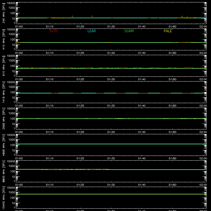Screen dimensions: 211x211
Task: Click the yellow spike near 01:24 at 245 MHz
Action: click(92, 17)
